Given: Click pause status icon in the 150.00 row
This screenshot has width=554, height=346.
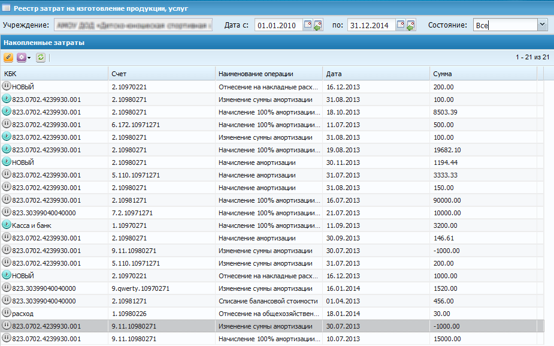Looking at the screenshot, I should 7,187.
